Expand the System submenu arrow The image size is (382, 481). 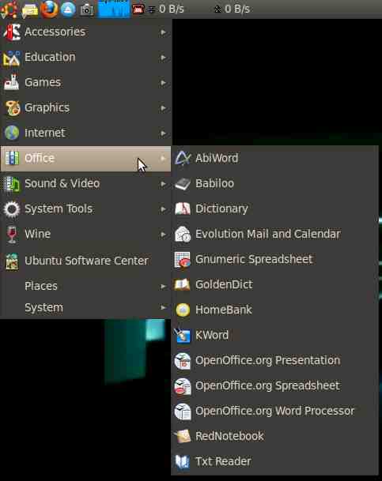[x=164, y=307]
